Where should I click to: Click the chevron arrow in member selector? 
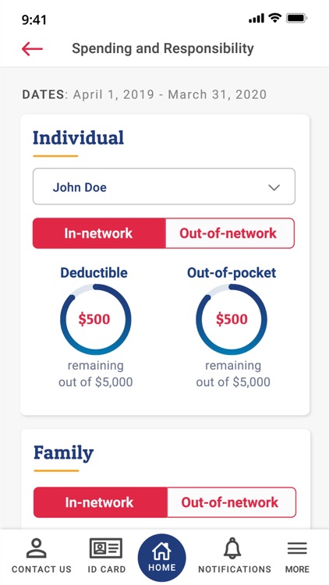point(274,188)
